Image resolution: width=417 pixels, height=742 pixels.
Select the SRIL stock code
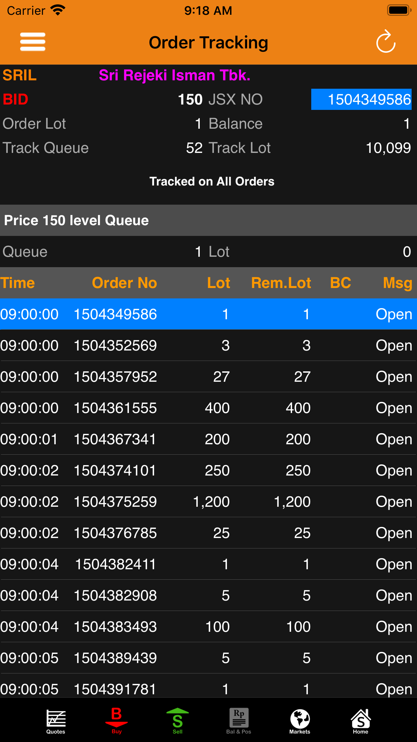(x=19, y=75)
